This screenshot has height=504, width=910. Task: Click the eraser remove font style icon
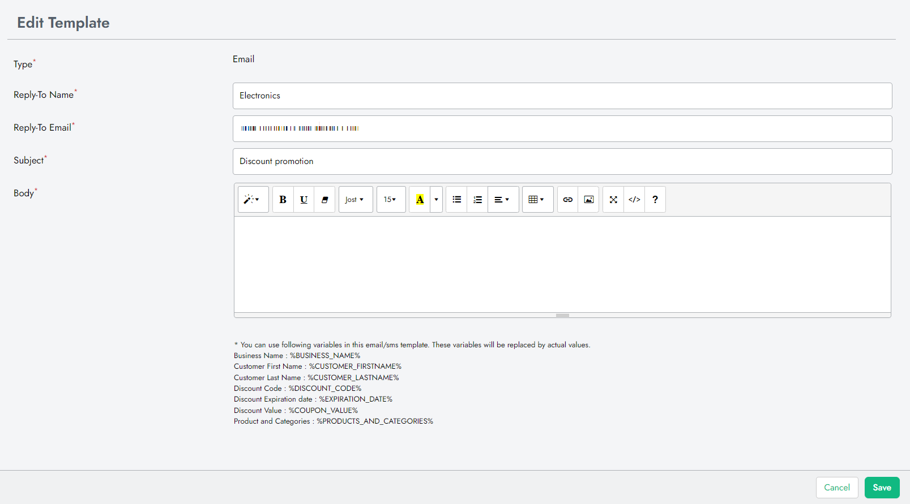point(324,200)
